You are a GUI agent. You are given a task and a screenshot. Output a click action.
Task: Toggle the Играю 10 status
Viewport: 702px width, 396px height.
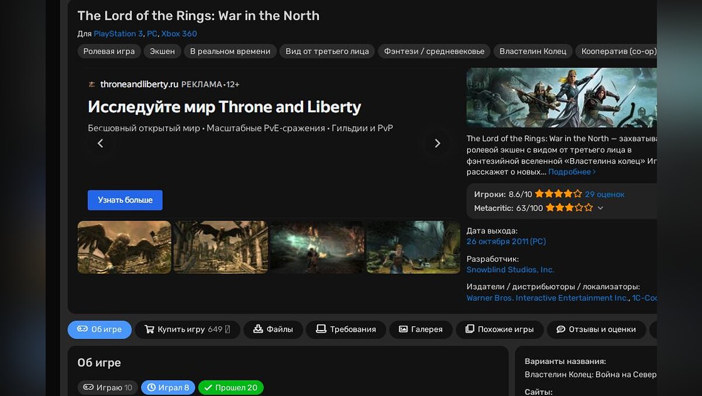108,387
